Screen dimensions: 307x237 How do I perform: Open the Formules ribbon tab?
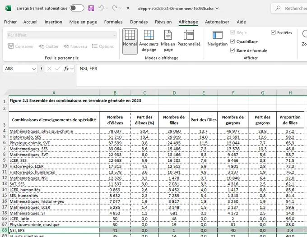coord(113,22)
